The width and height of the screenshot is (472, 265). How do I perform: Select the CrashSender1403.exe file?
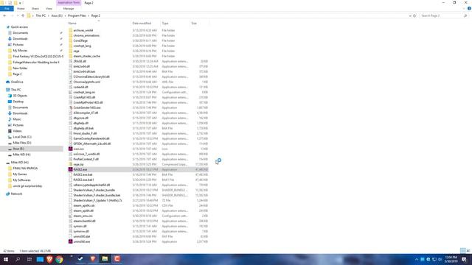[x=87, y=107]
